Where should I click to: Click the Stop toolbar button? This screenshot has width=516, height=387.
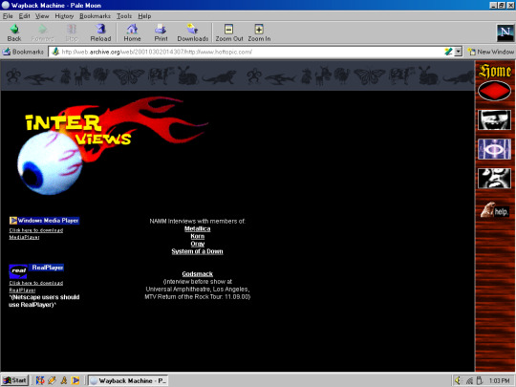[72, 32]
